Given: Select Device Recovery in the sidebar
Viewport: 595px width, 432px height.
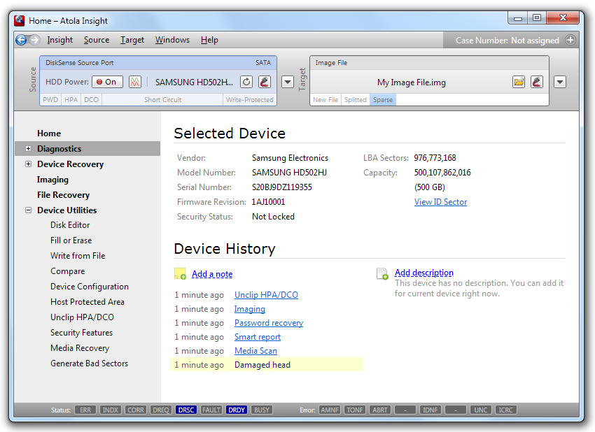Looking at the screenshot, I should click(x=70, y=164).
